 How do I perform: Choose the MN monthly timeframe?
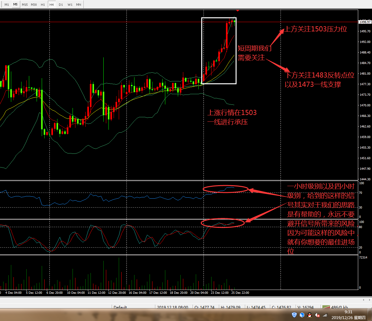click(79, 4)
